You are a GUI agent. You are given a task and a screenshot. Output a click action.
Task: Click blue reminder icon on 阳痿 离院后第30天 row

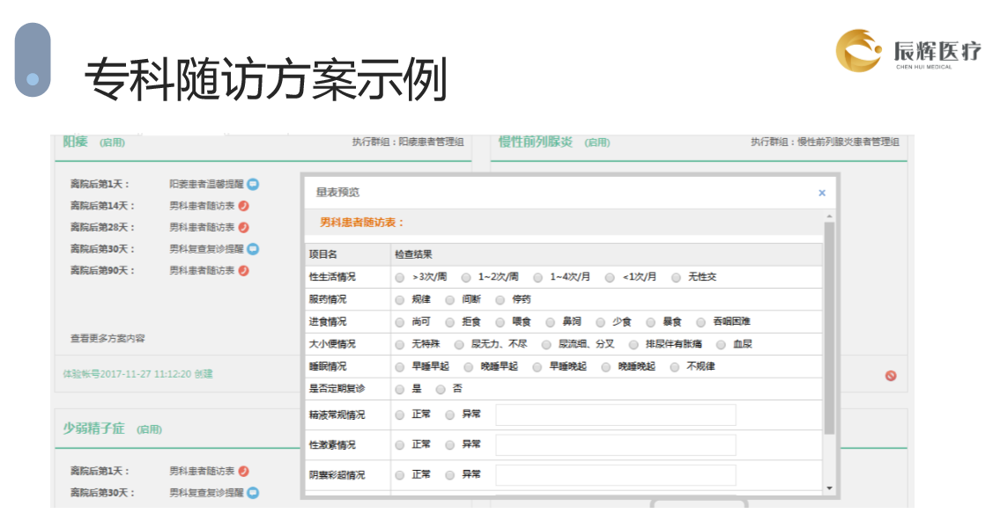pos(253,248)
